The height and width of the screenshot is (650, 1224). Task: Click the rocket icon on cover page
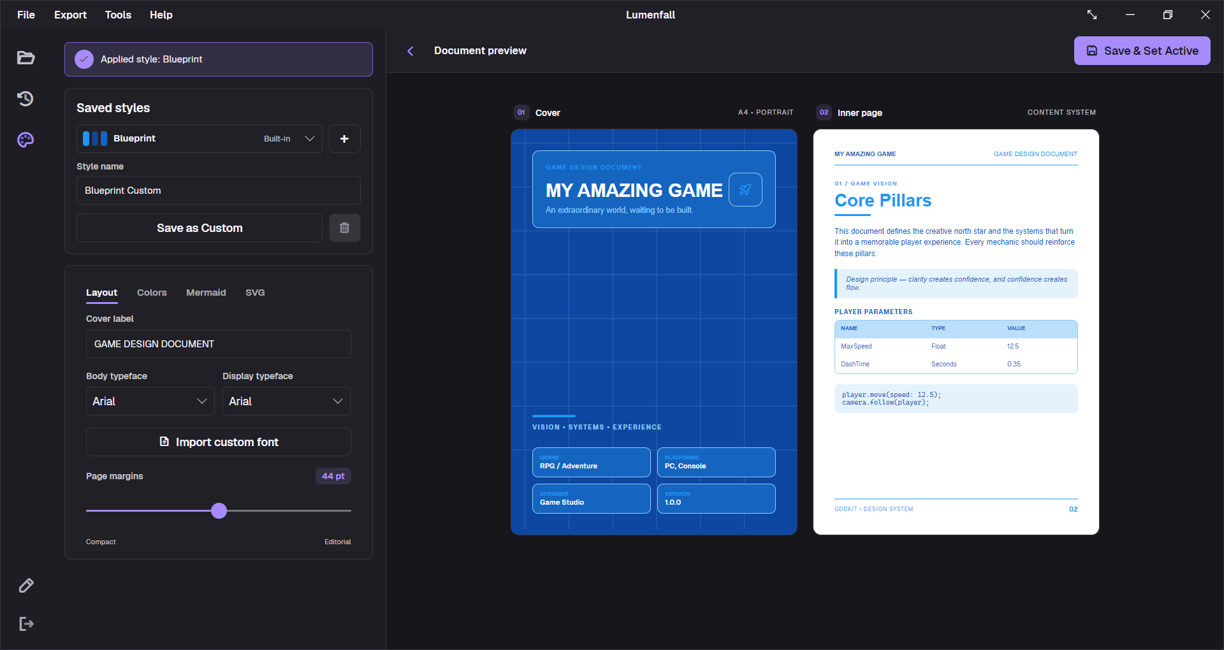[745, 189]
